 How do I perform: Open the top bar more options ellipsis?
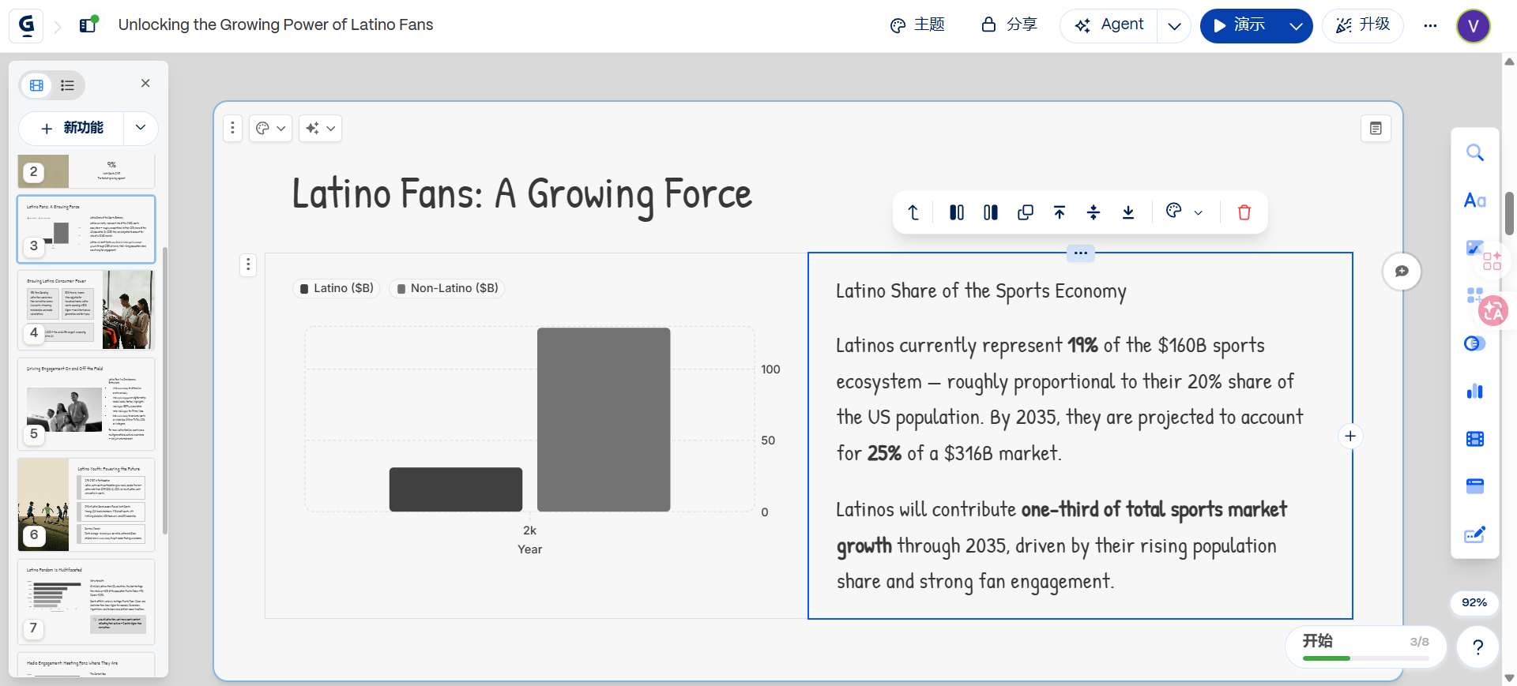coord(1430,25)
